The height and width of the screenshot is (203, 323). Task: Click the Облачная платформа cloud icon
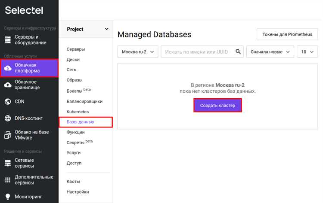[8, 68]
